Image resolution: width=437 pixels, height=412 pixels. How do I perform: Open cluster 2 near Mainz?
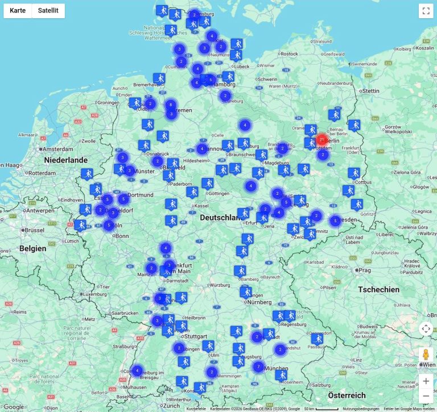click(151, 268)
